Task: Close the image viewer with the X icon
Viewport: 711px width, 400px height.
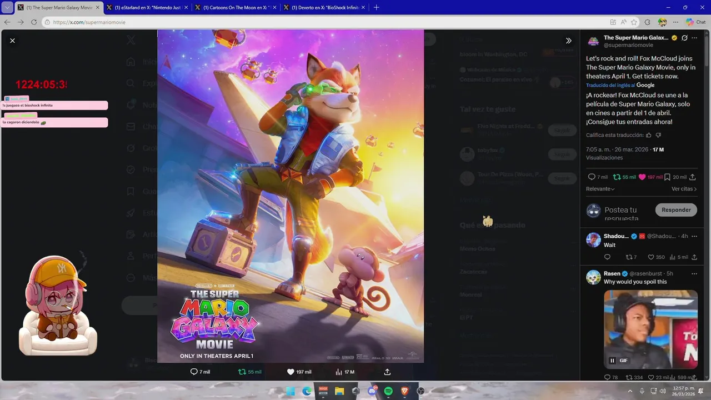Action: pyautogui.click(x=12, y=41)
